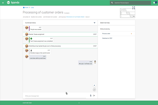Click the avatar beside Started 'Create assignment'

(x=26, y=34)
